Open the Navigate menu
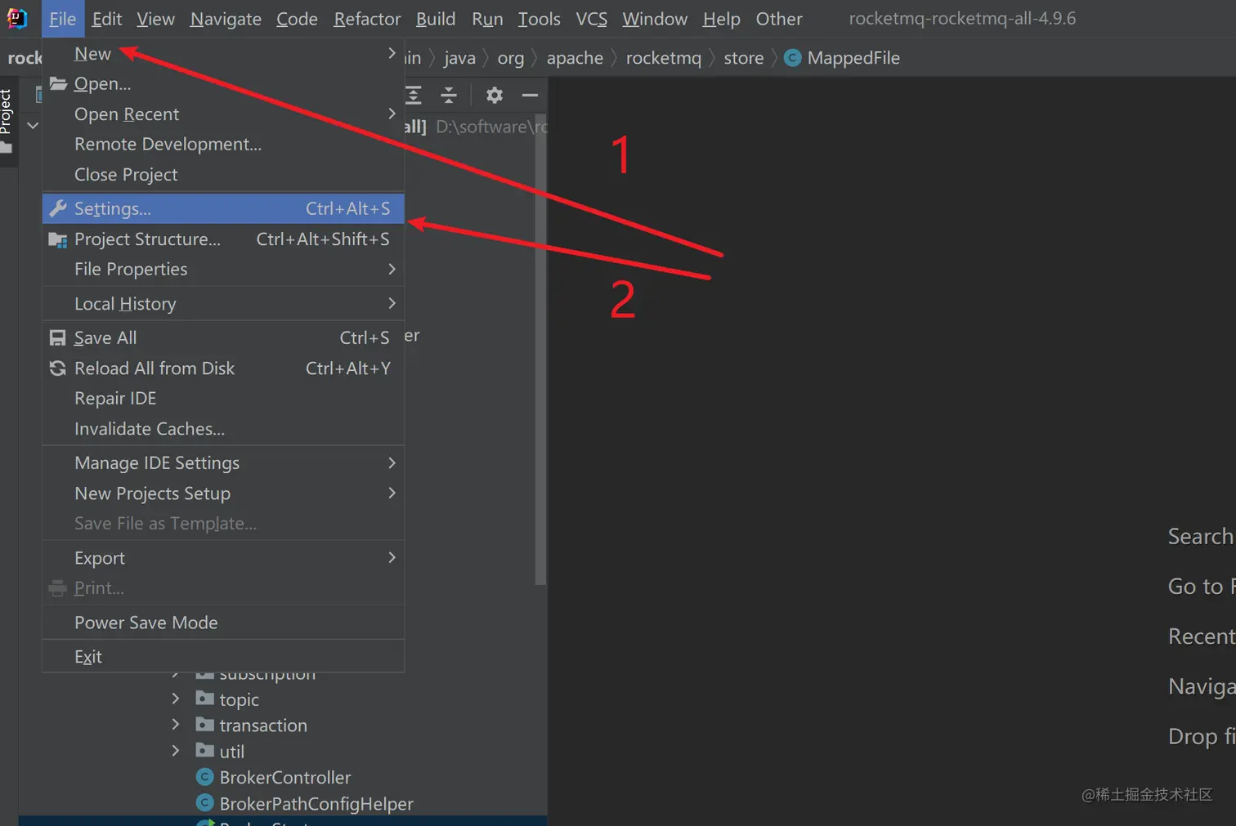 [226, 19]
